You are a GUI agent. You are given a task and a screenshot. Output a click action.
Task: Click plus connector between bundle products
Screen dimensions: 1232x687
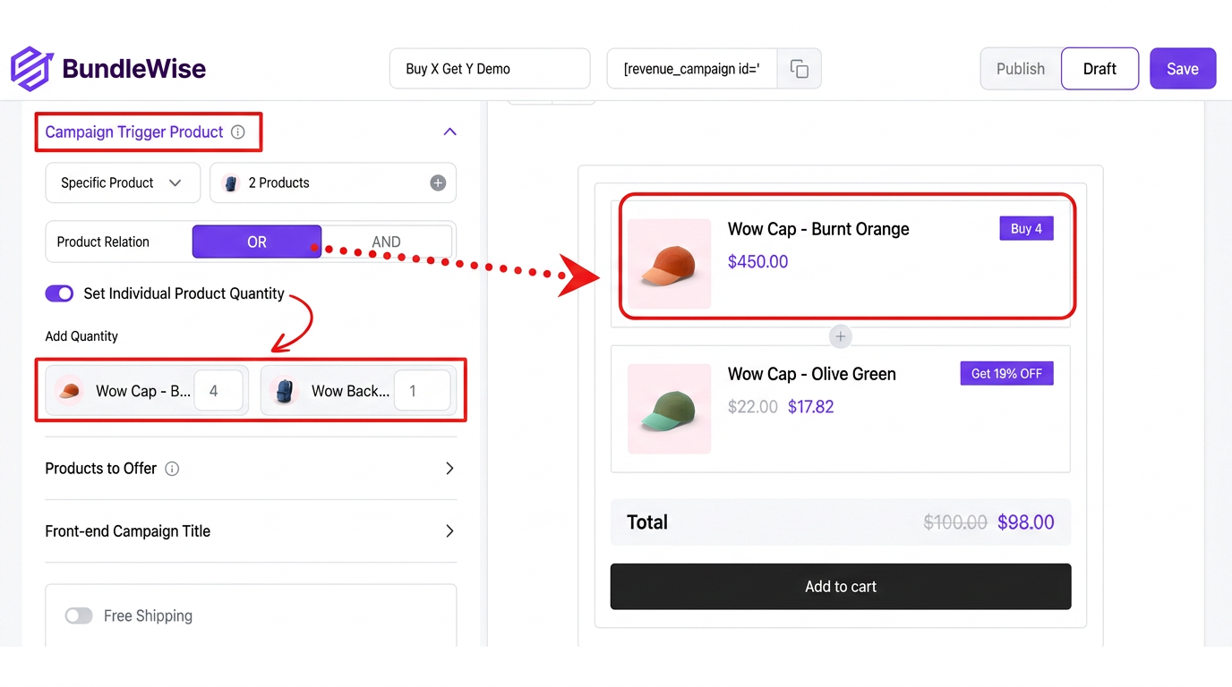[x=840, y=337]
